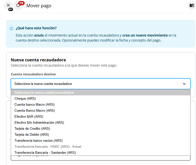
Task: Click the info icon beside ¿Qué hace esta función?
Action: pos(11,29)
